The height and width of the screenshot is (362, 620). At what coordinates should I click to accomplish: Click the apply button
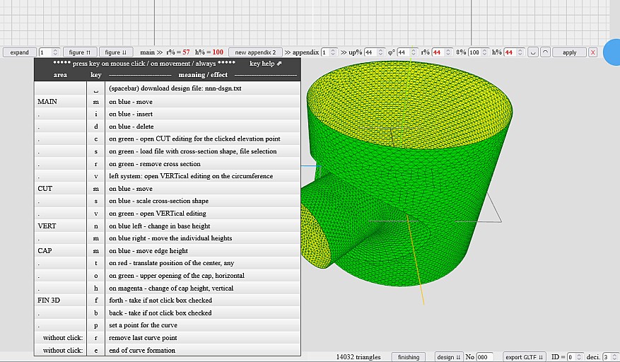(569, 52)
